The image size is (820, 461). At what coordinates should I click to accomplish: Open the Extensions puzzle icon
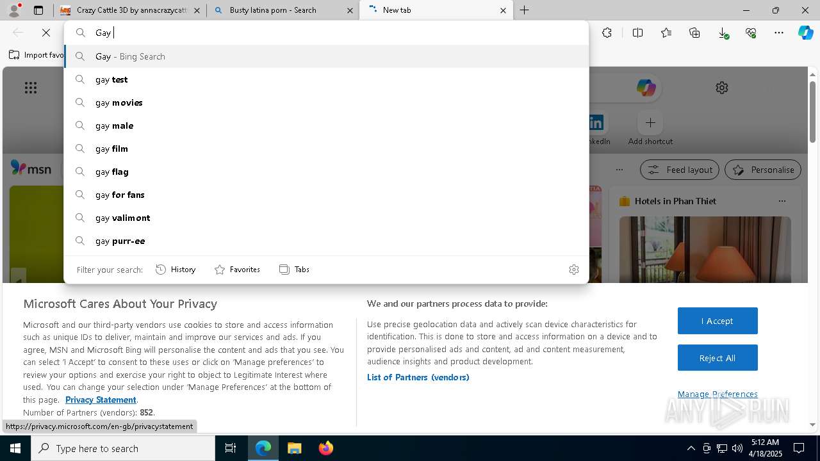607,33
